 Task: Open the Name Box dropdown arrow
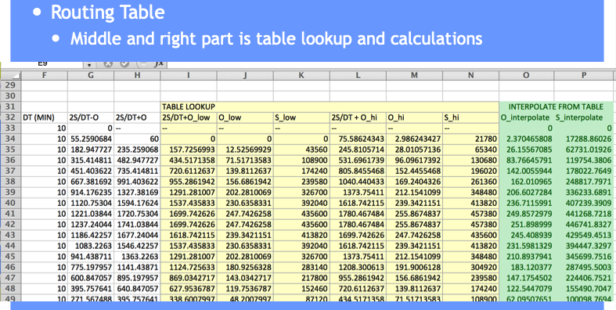click(89, 64)
